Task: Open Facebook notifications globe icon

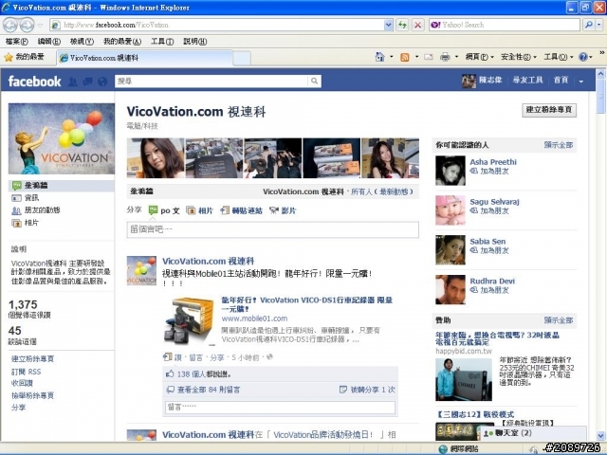Action: click(x=102, y=82)
